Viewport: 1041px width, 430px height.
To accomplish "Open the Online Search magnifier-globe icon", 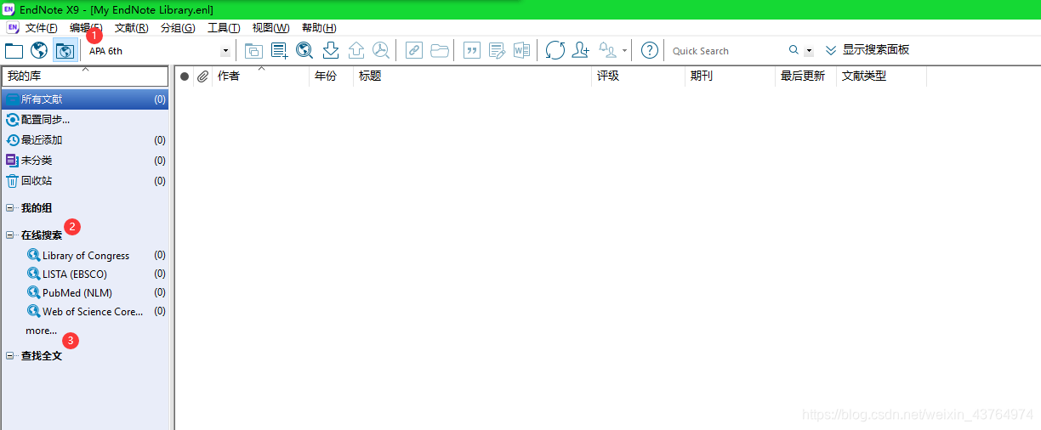I will [x=304, y=51].
